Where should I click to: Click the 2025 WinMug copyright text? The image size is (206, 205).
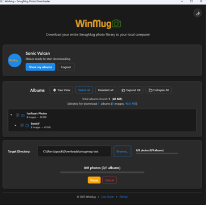(x=86, y=197)
